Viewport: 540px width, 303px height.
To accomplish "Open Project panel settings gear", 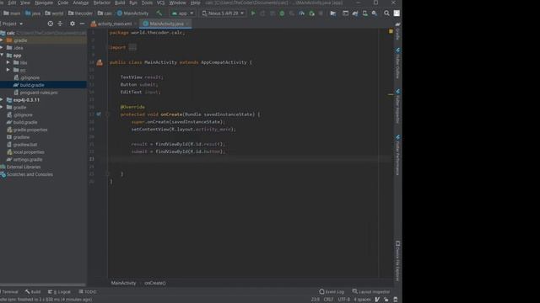I will point(73,24).
